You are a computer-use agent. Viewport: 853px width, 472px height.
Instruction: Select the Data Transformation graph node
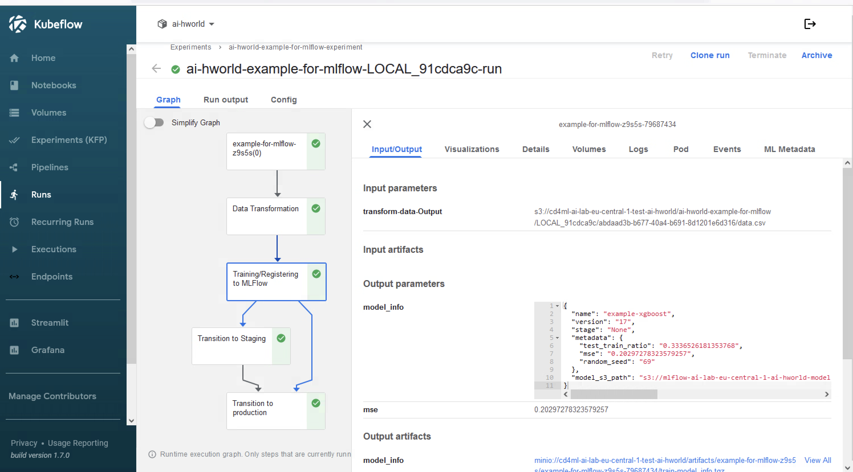pos(275,216)
